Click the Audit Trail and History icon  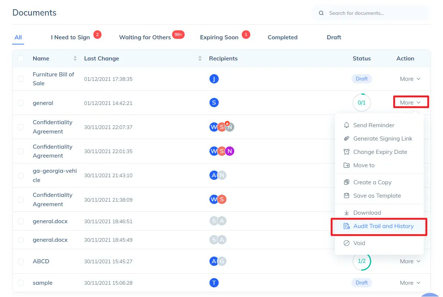click(346, 226)
